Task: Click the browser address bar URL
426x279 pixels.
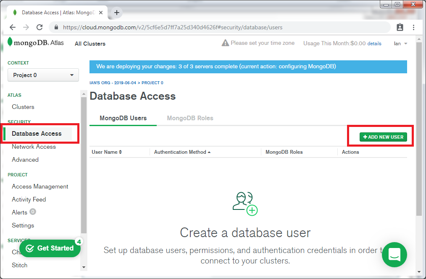Action: (x=173, y=27)
